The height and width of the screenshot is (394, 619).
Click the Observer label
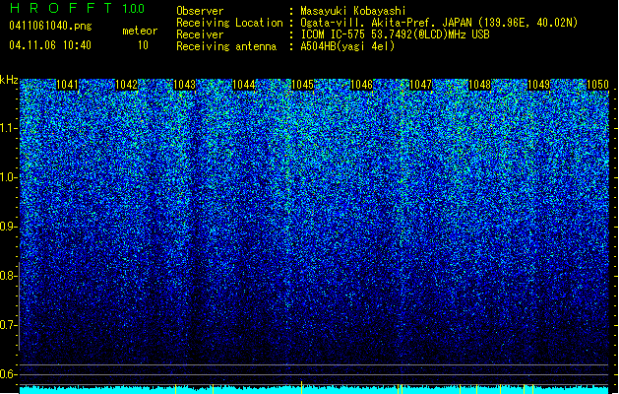point(200,11)
